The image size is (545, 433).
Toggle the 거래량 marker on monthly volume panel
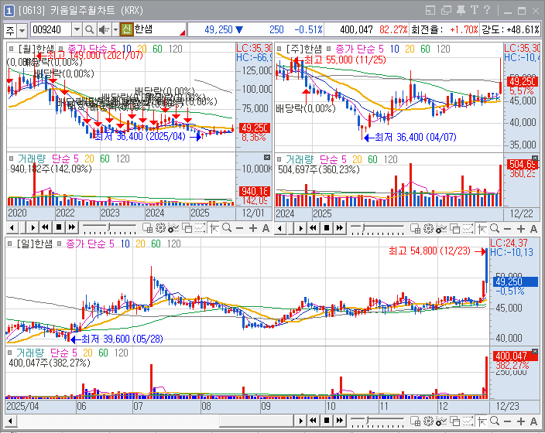(11, 159)
